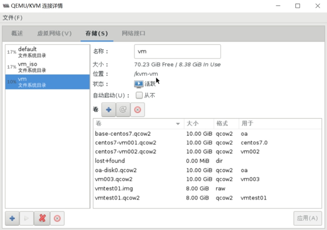Click the Apply button
This screenshot has height=230, width=327.
pos(307,218)
